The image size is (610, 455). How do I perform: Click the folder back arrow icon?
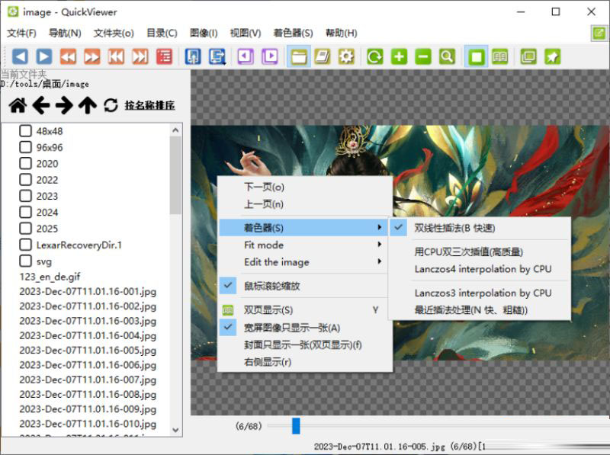coord(41,105)
